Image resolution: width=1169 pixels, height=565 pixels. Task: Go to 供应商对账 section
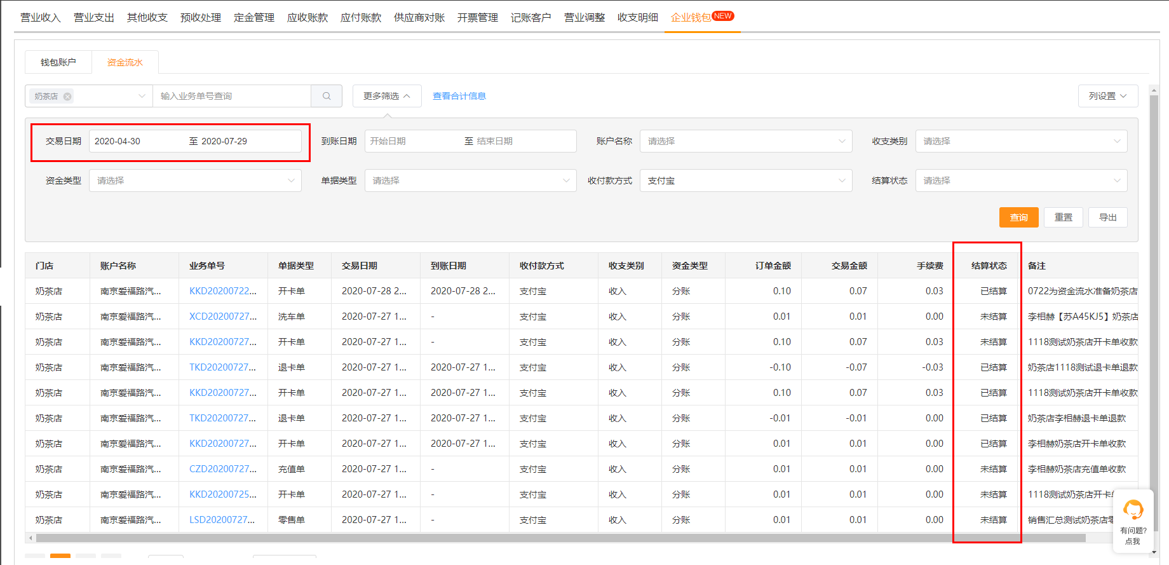tap(419, 17)
